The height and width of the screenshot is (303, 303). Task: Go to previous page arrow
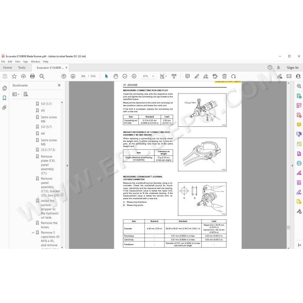coord(64,76)
